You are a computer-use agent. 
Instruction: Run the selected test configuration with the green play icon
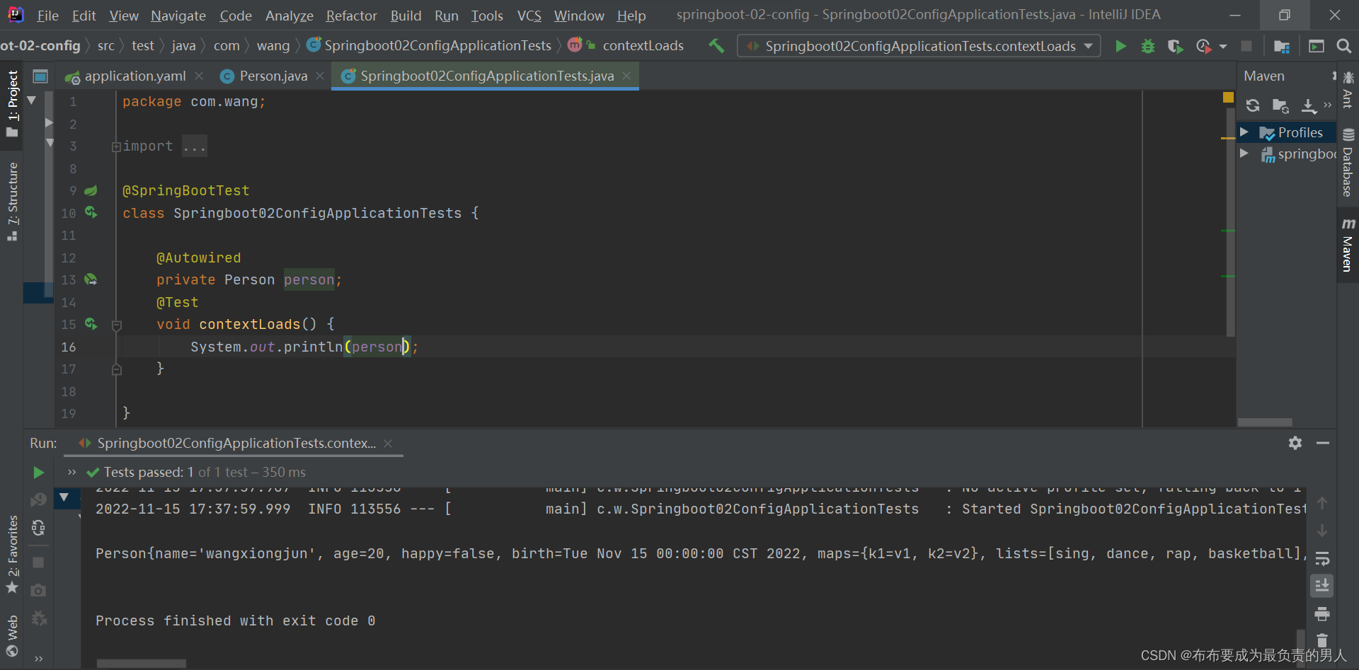1120,46
